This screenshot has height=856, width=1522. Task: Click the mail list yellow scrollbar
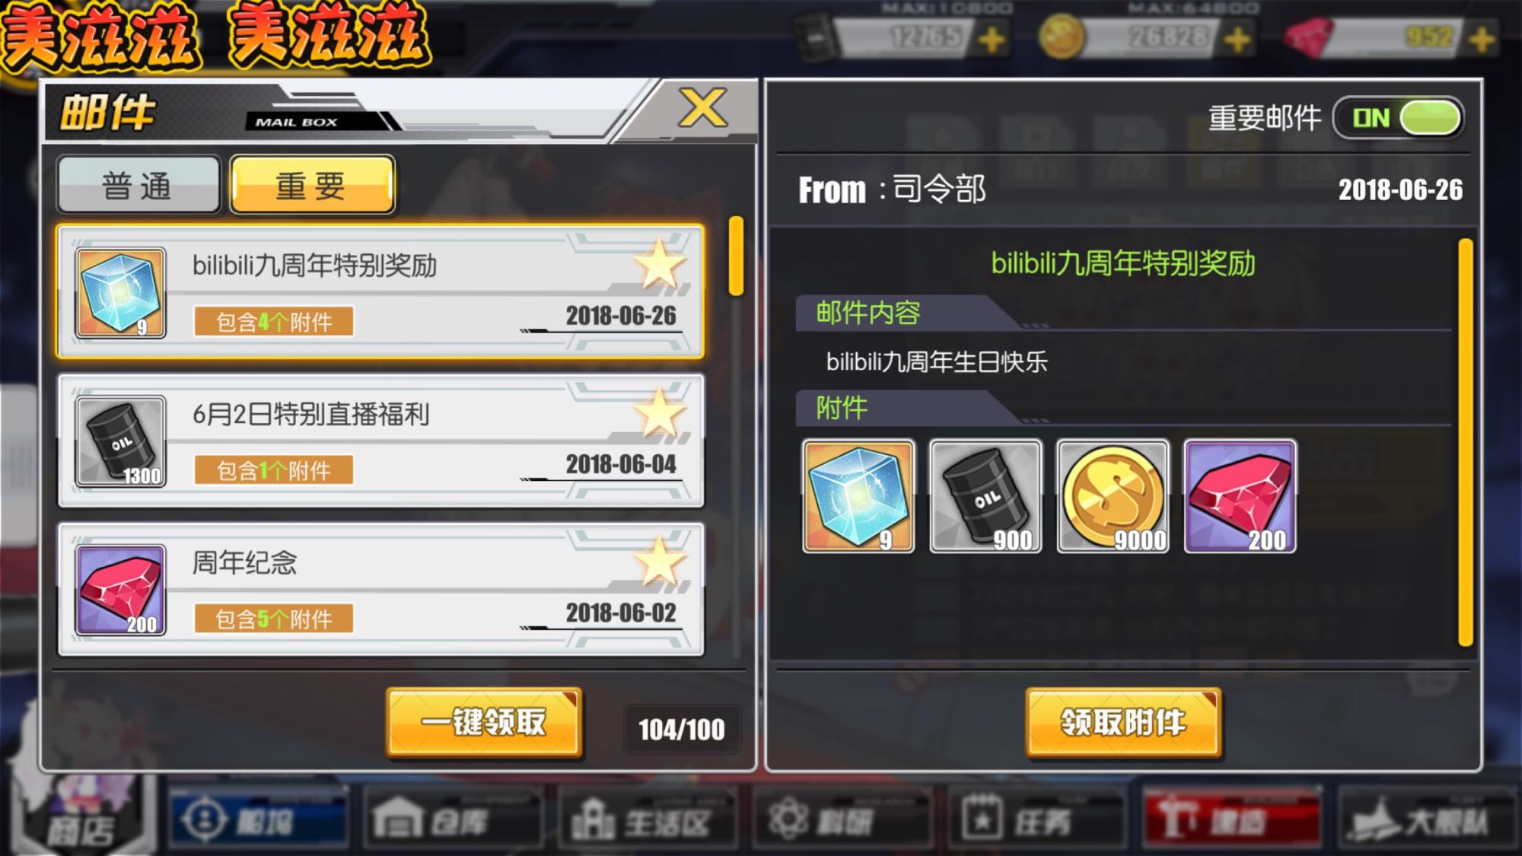(x=736, y=256)
